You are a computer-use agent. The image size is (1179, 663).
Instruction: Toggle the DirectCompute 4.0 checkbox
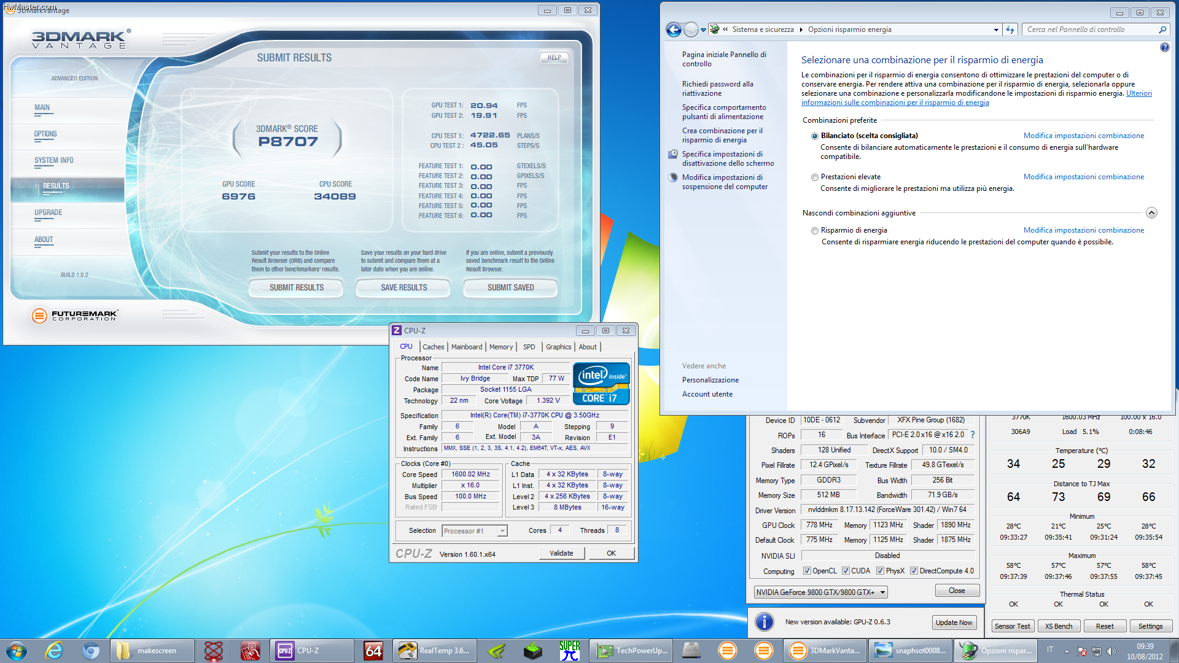pyautogui.click(x=914, y=571)
